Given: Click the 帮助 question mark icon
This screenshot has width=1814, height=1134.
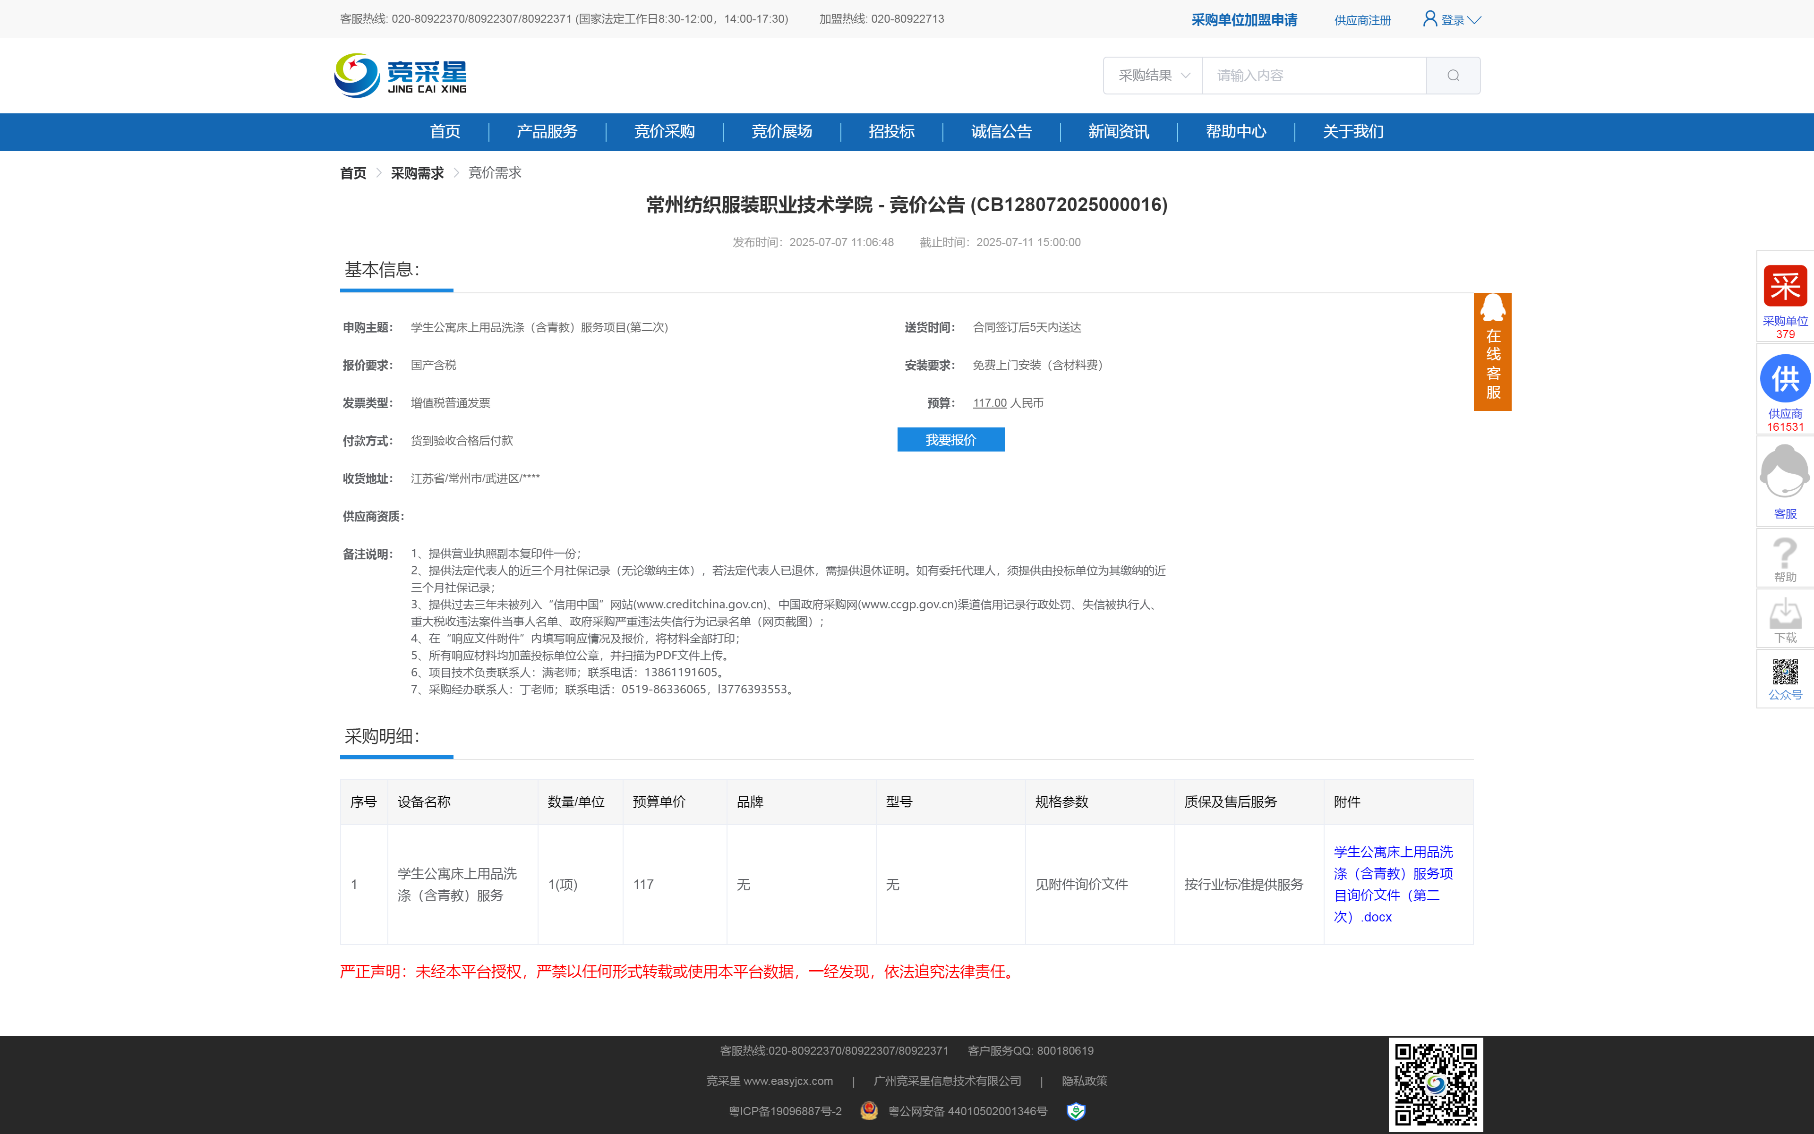Looking at the screenshot, I should [x=1785, y=554].
